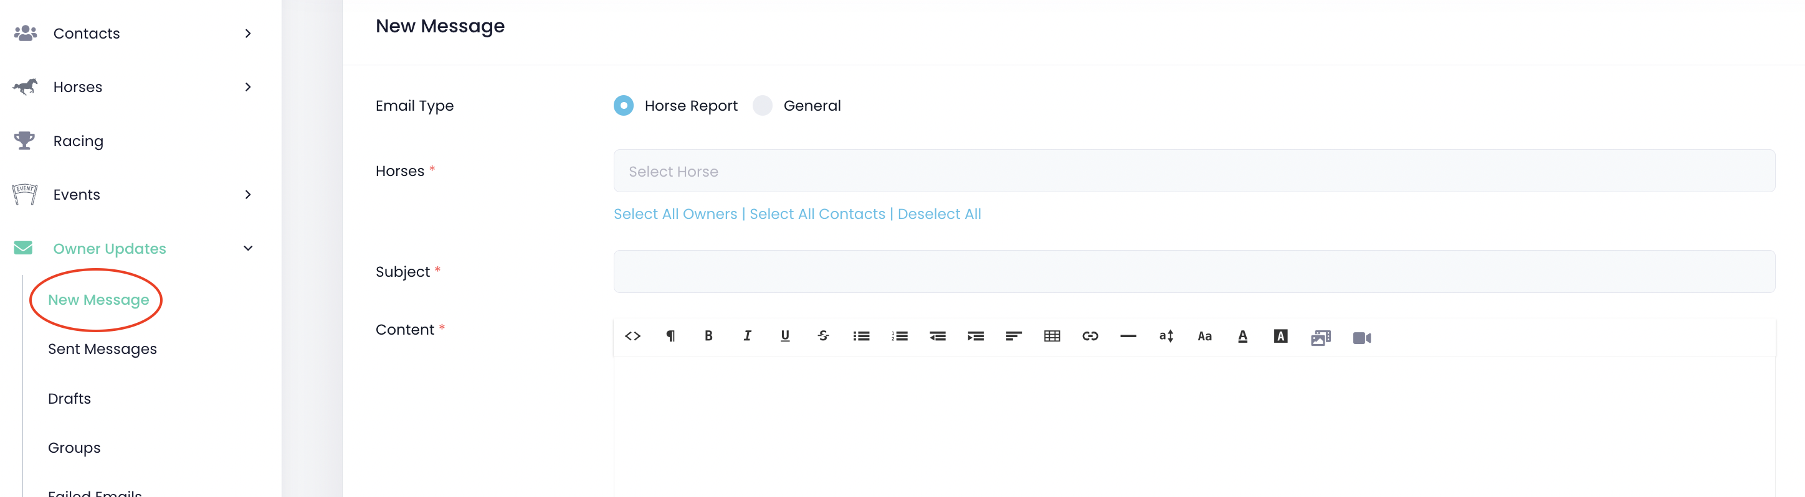Open Sent Messages in sidebar

[102, 348]
